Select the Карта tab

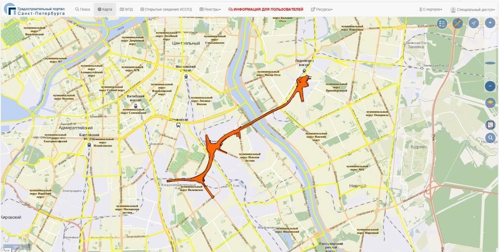point(105,9)
